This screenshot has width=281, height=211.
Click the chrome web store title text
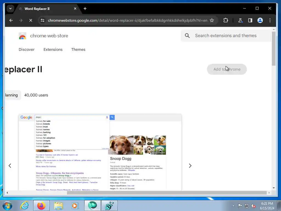point(49,36)
